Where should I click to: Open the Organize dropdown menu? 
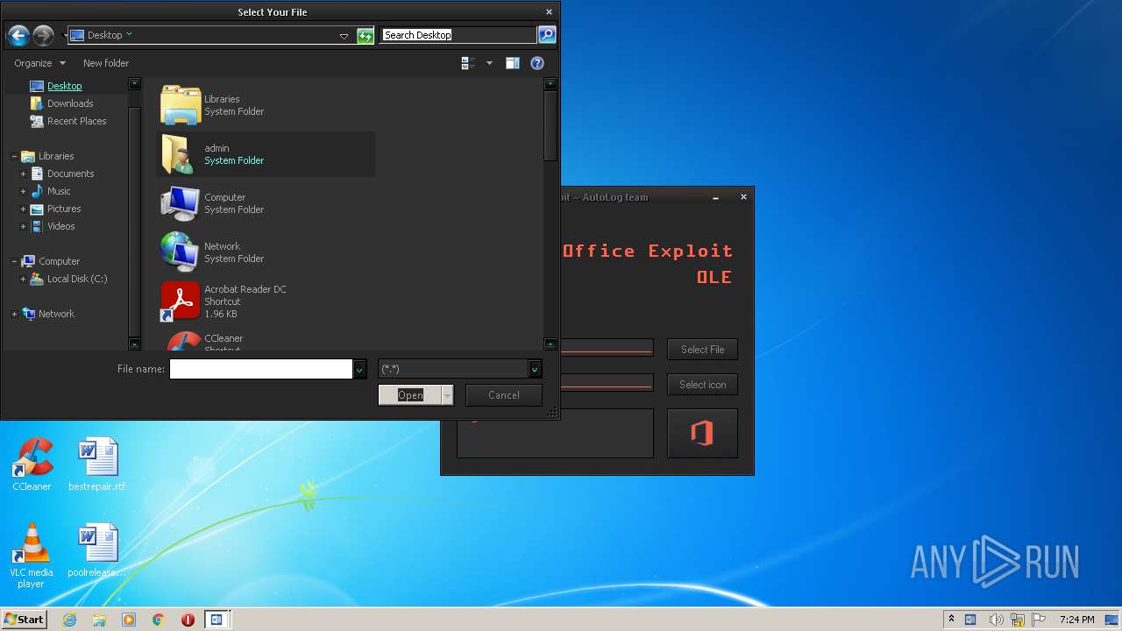(39, 63)
